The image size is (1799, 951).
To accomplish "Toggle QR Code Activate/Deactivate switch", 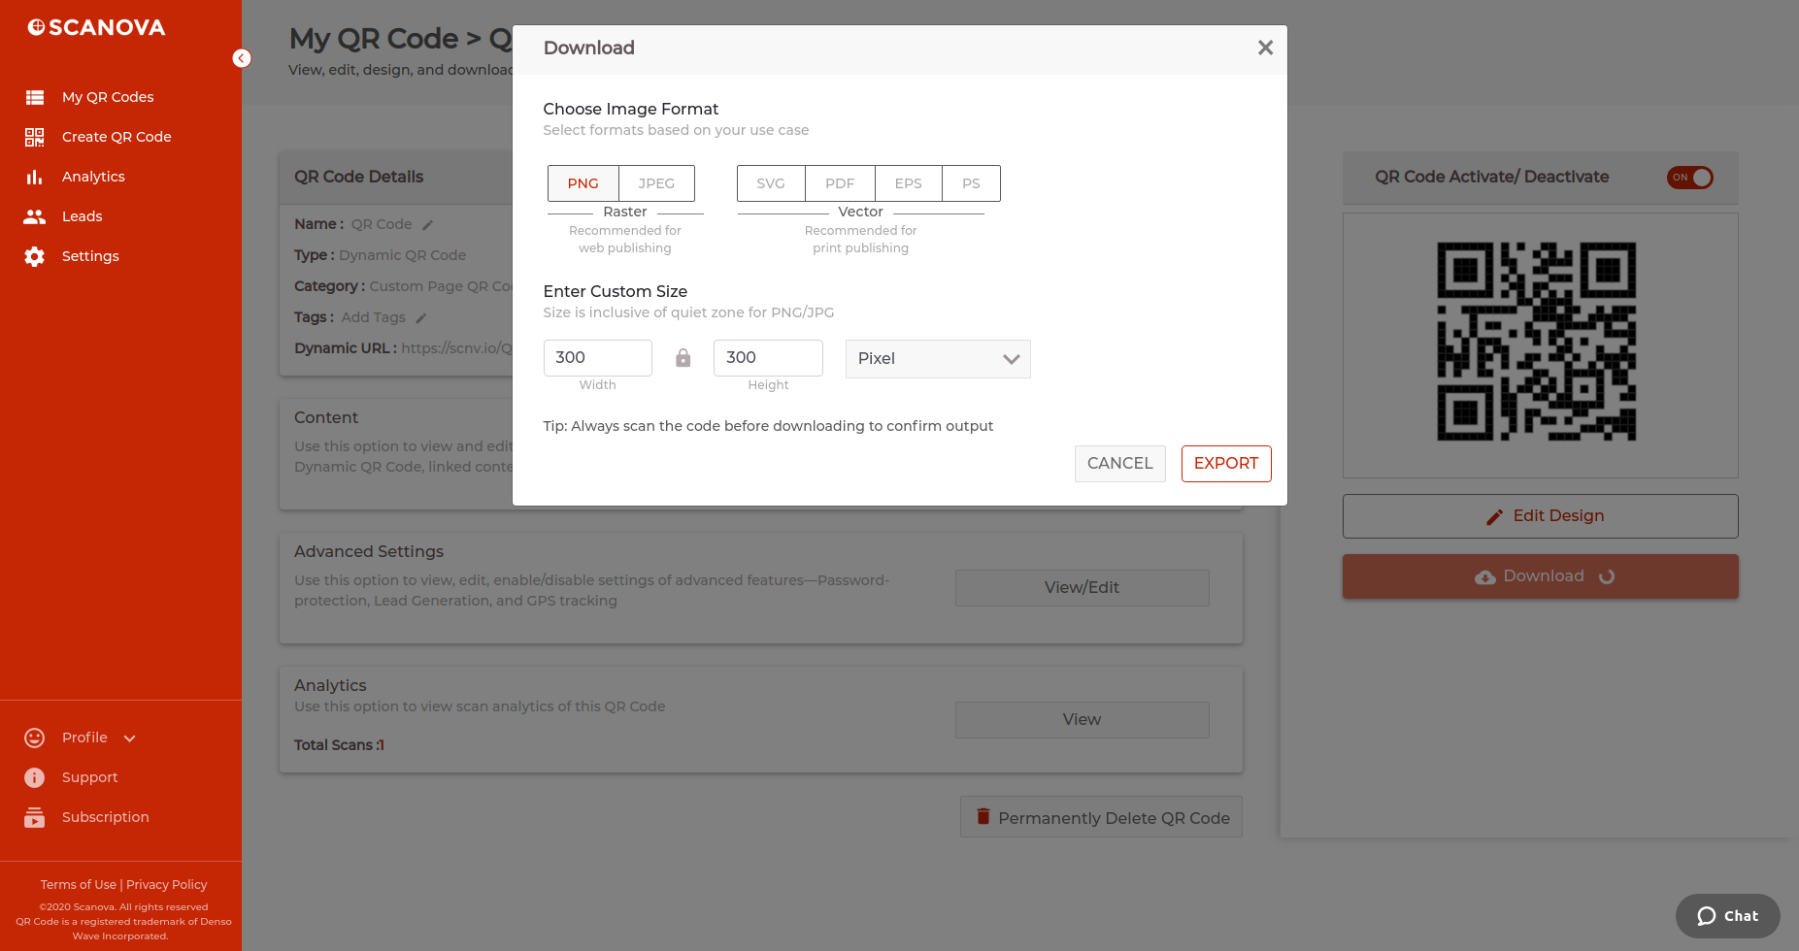I will point(1690,178).
